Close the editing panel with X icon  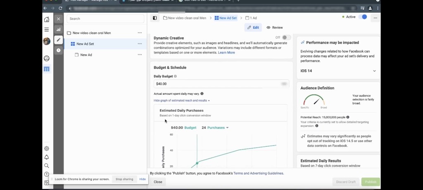pyautogui.click(x=58, y=19)
